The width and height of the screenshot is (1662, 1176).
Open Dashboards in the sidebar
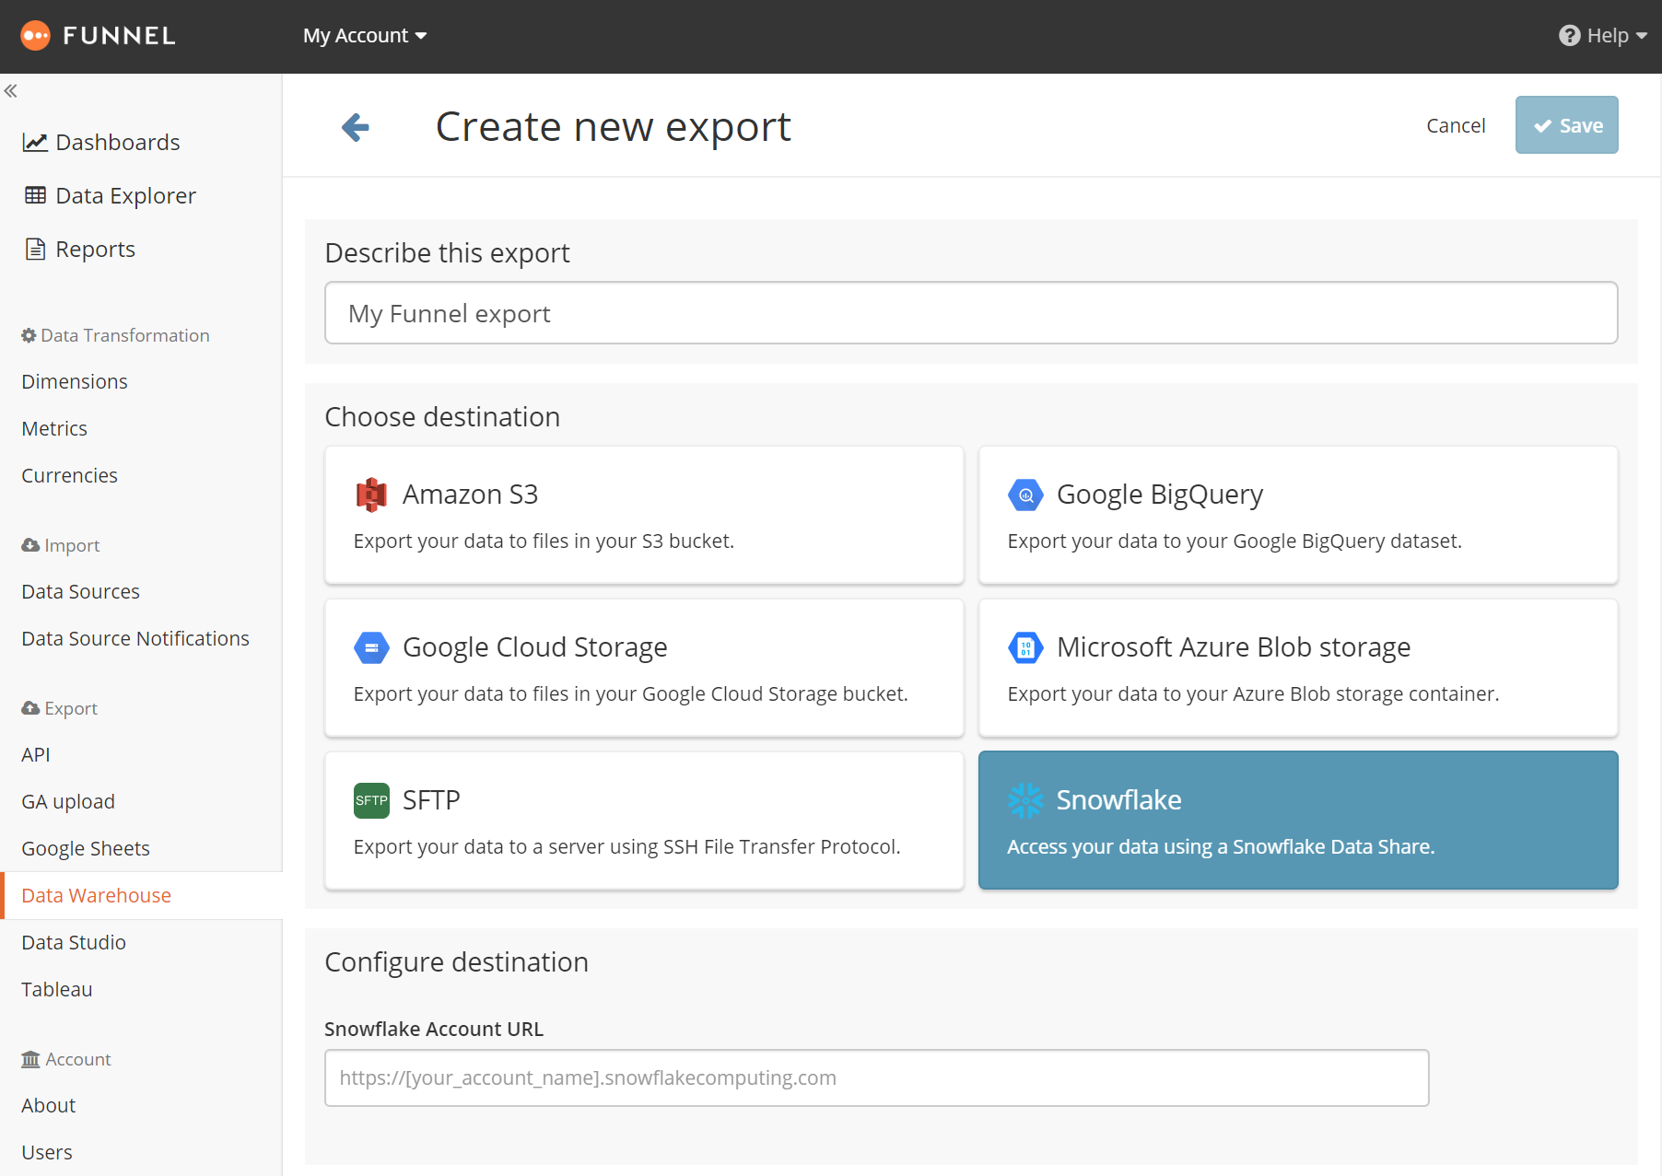(x=117, y=143)
